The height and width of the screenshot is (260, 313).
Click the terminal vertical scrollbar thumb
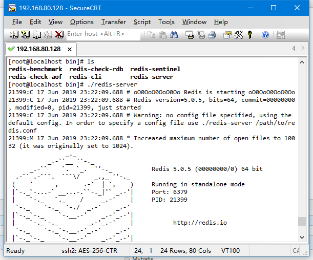pyautogui.click(x=302, y=221)
